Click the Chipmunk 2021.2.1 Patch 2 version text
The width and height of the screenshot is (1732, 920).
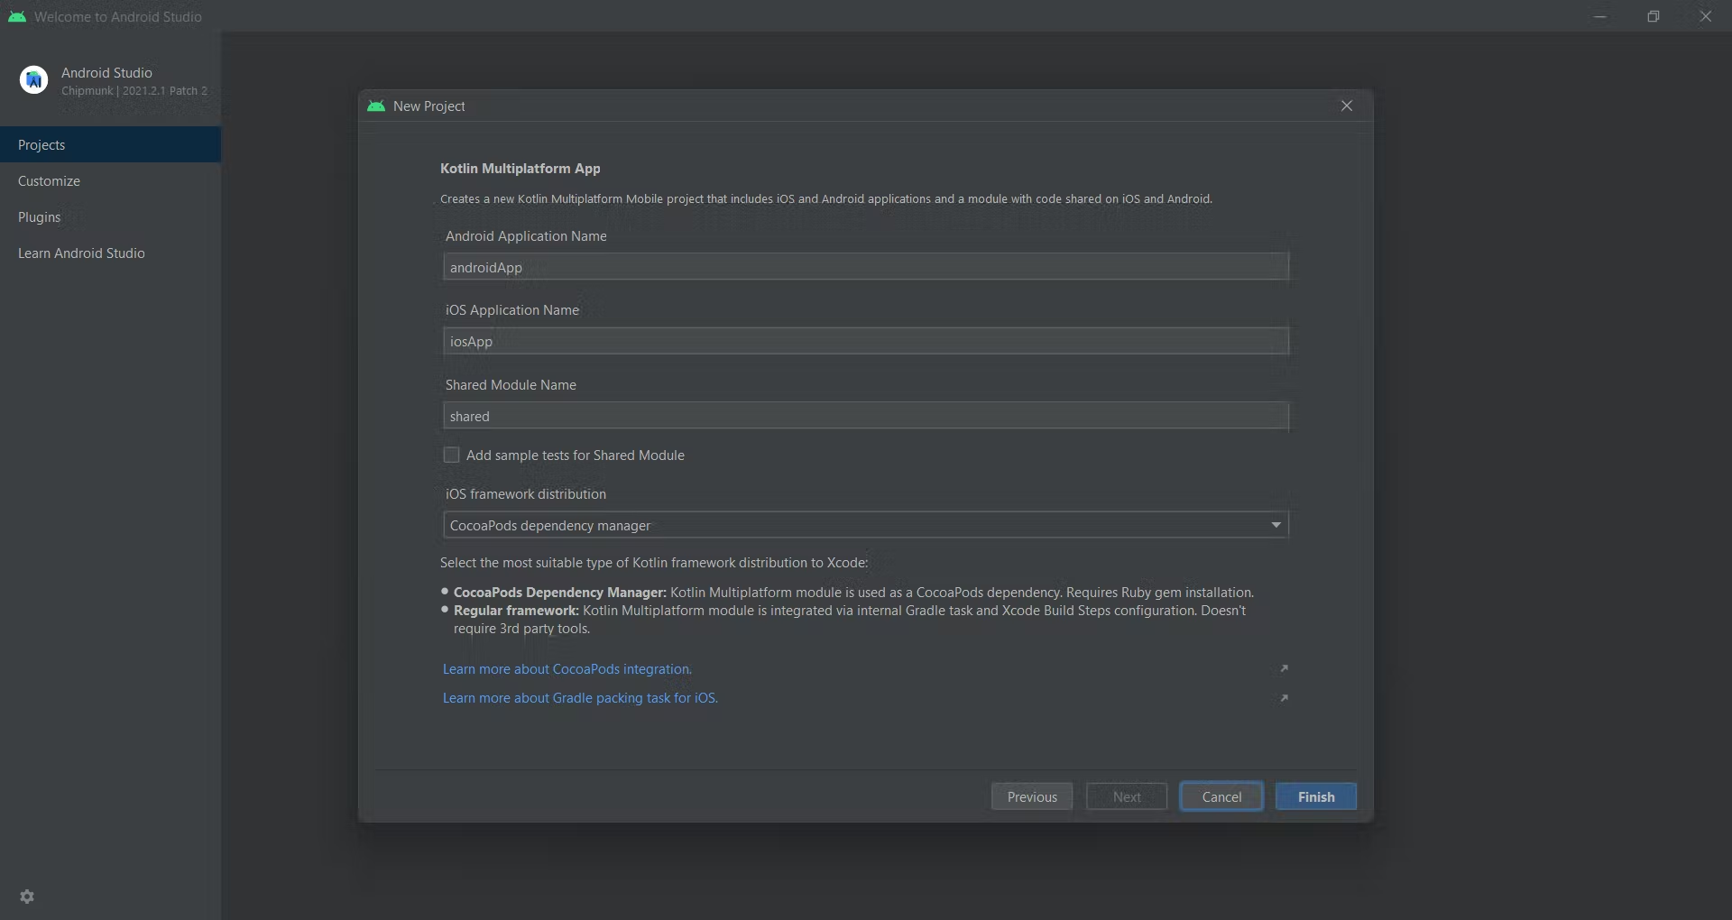(134, 91)
